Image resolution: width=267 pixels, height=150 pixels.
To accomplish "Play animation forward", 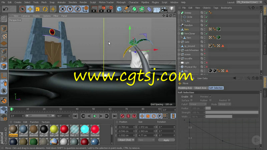I will click(x=95, y=116).
